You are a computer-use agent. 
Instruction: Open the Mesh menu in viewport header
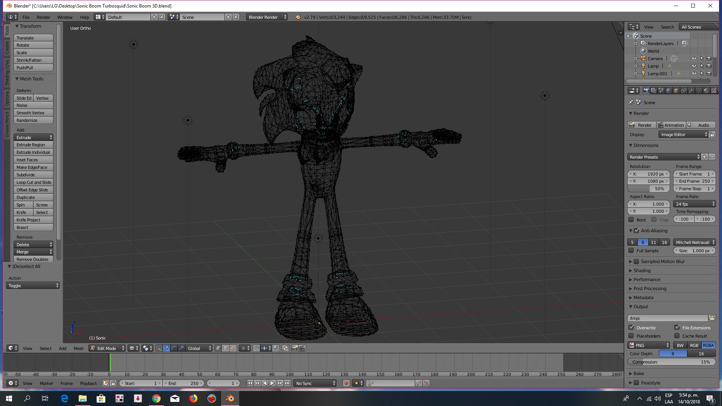(x=79, y=348)
